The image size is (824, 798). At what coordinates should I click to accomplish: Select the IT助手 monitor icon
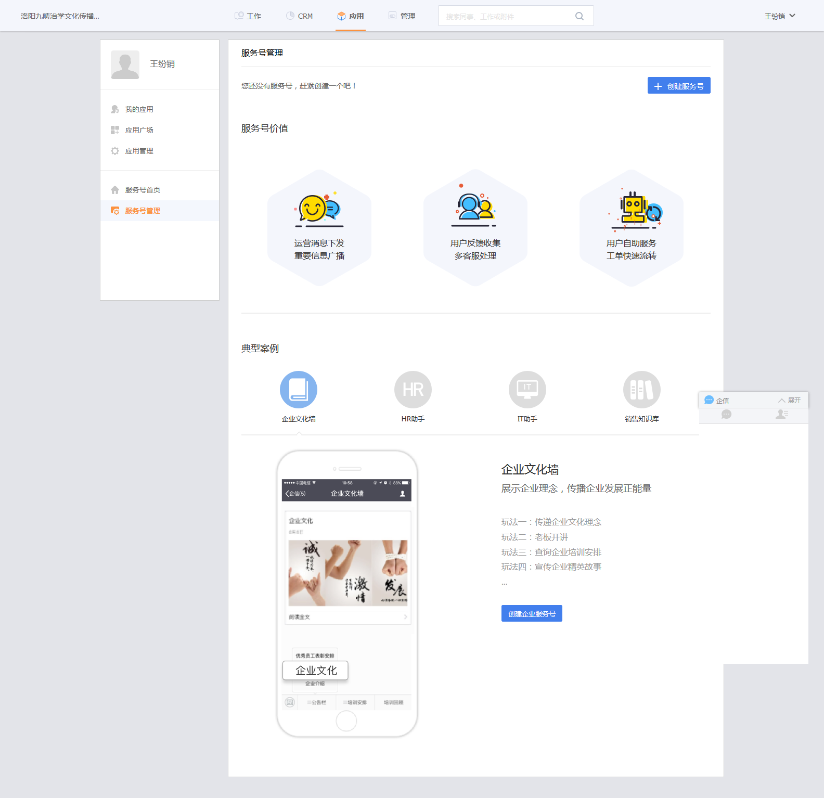tap(527, 390)
